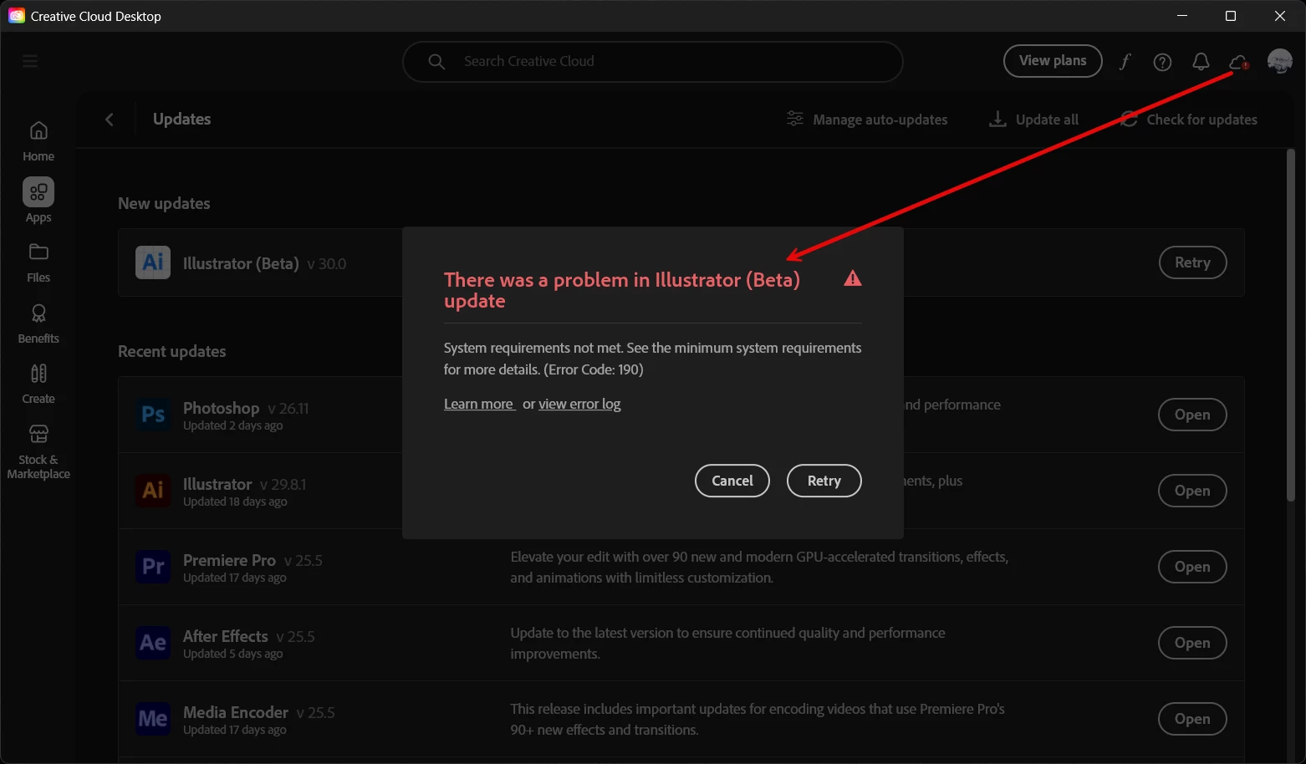Open the hamburger menu icon

click(x=30, y=61)
